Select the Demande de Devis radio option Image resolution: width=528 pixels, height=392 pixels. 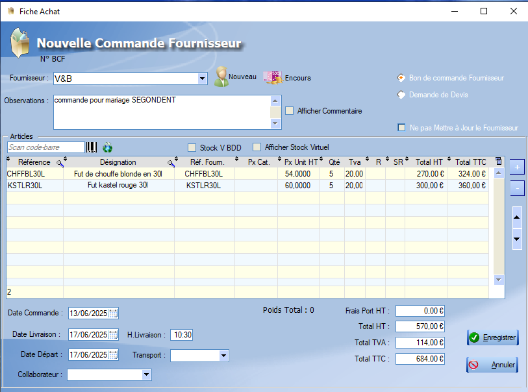point(401,95)
